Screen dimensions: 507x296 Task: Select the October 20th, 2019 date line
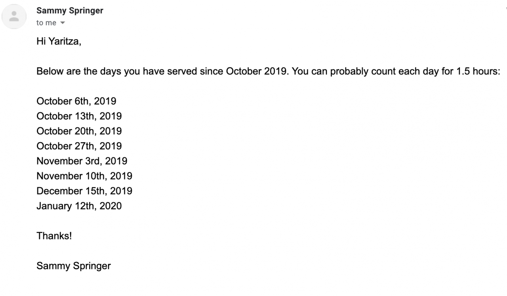click(79, 131)
